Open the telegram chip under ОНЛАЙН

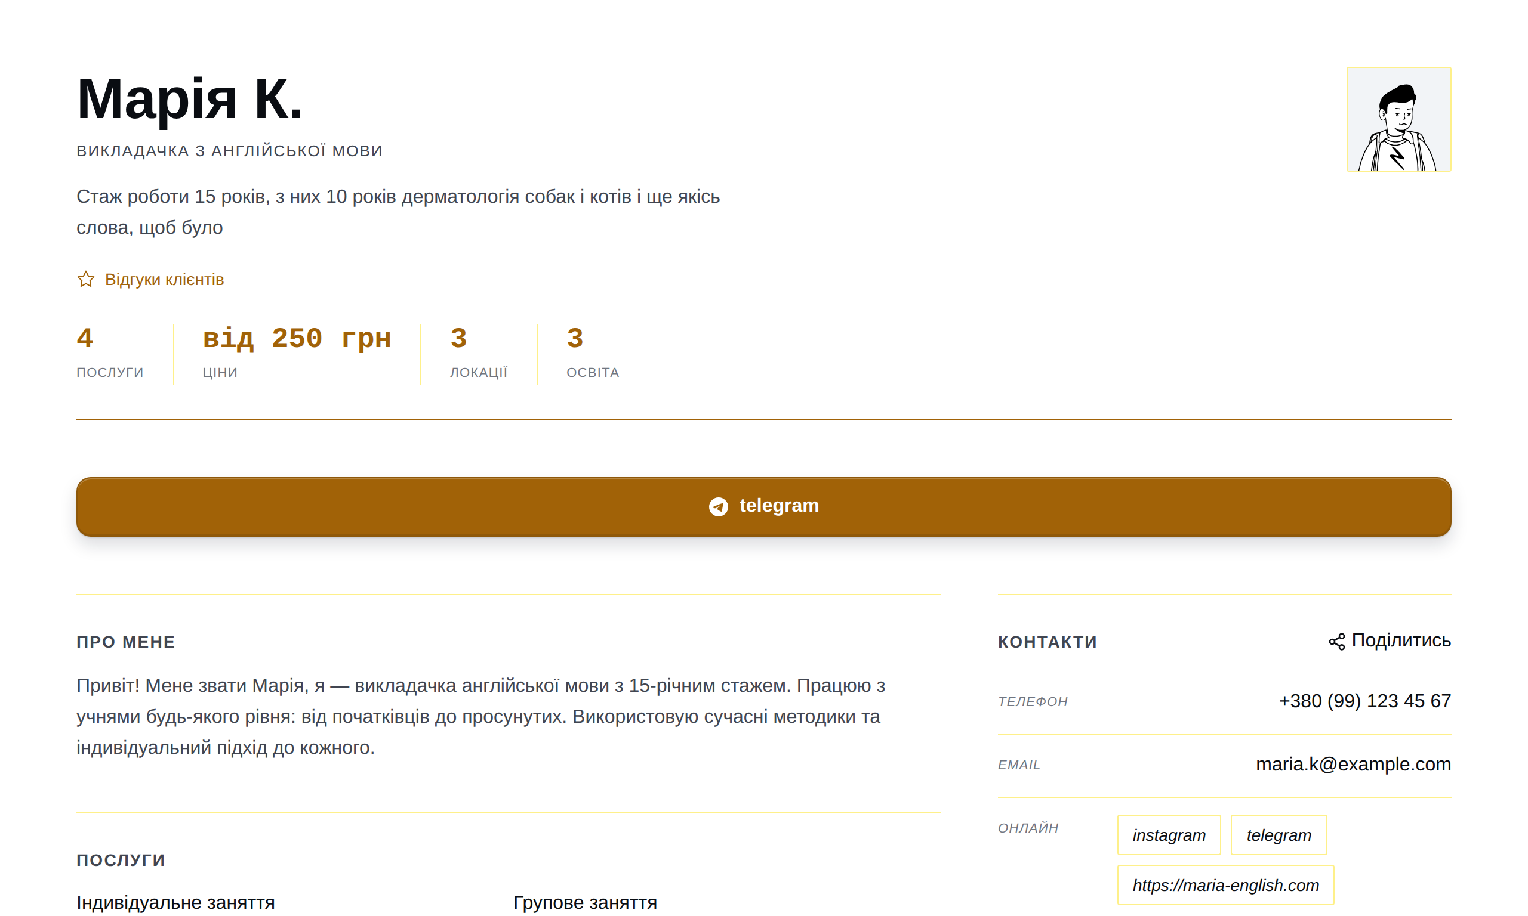click(x=1279, y=835)
